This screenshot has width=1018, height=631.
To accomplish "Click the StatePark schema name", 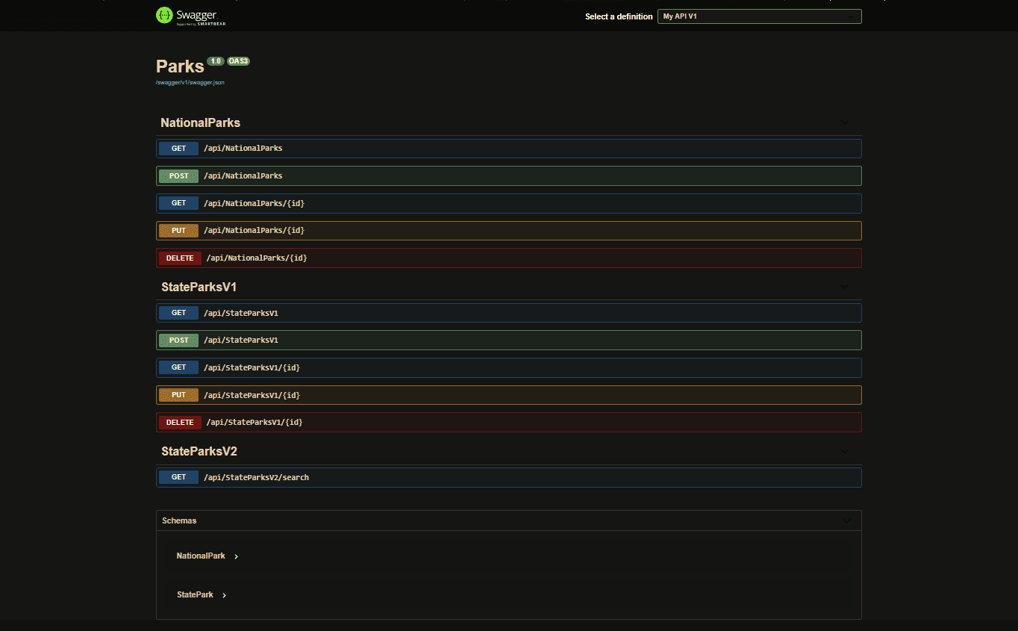I will click(195, 594).
